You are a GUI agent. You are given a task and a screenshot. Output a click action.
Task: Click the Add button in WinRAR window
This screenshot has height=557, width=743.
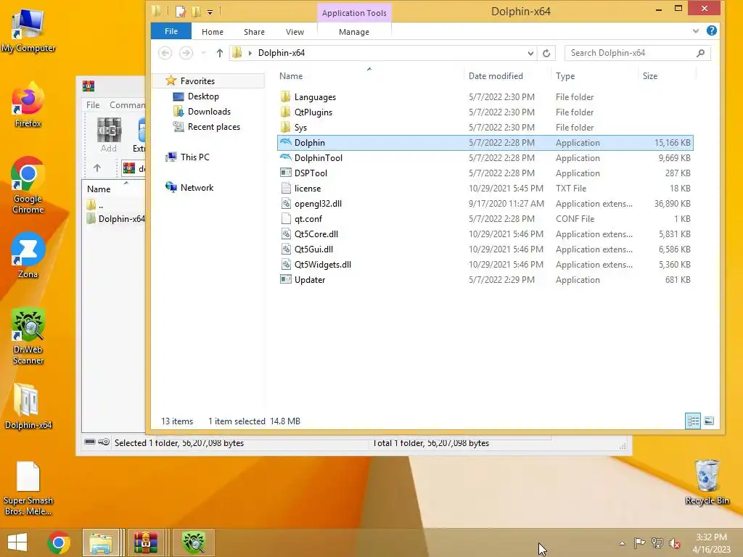[109, 136]
